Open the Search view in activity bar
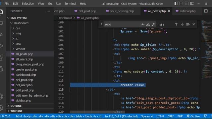This screenshot has width=212, height=119. coord(1,23)
